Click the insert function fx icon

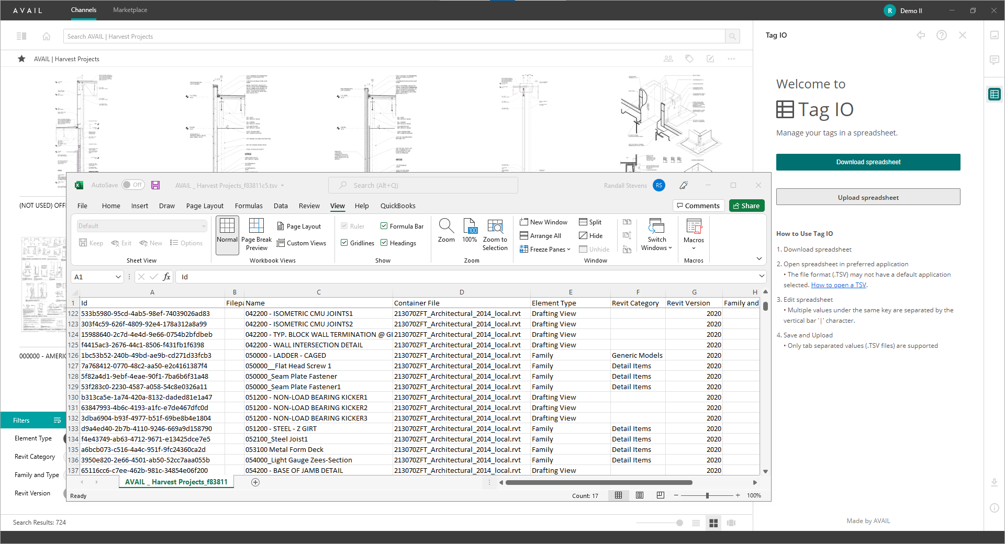tap(166, 277)
